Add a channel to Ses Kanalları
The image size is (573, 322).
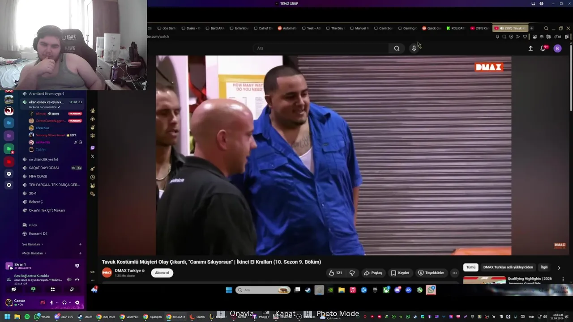click(x=80, y=244)
